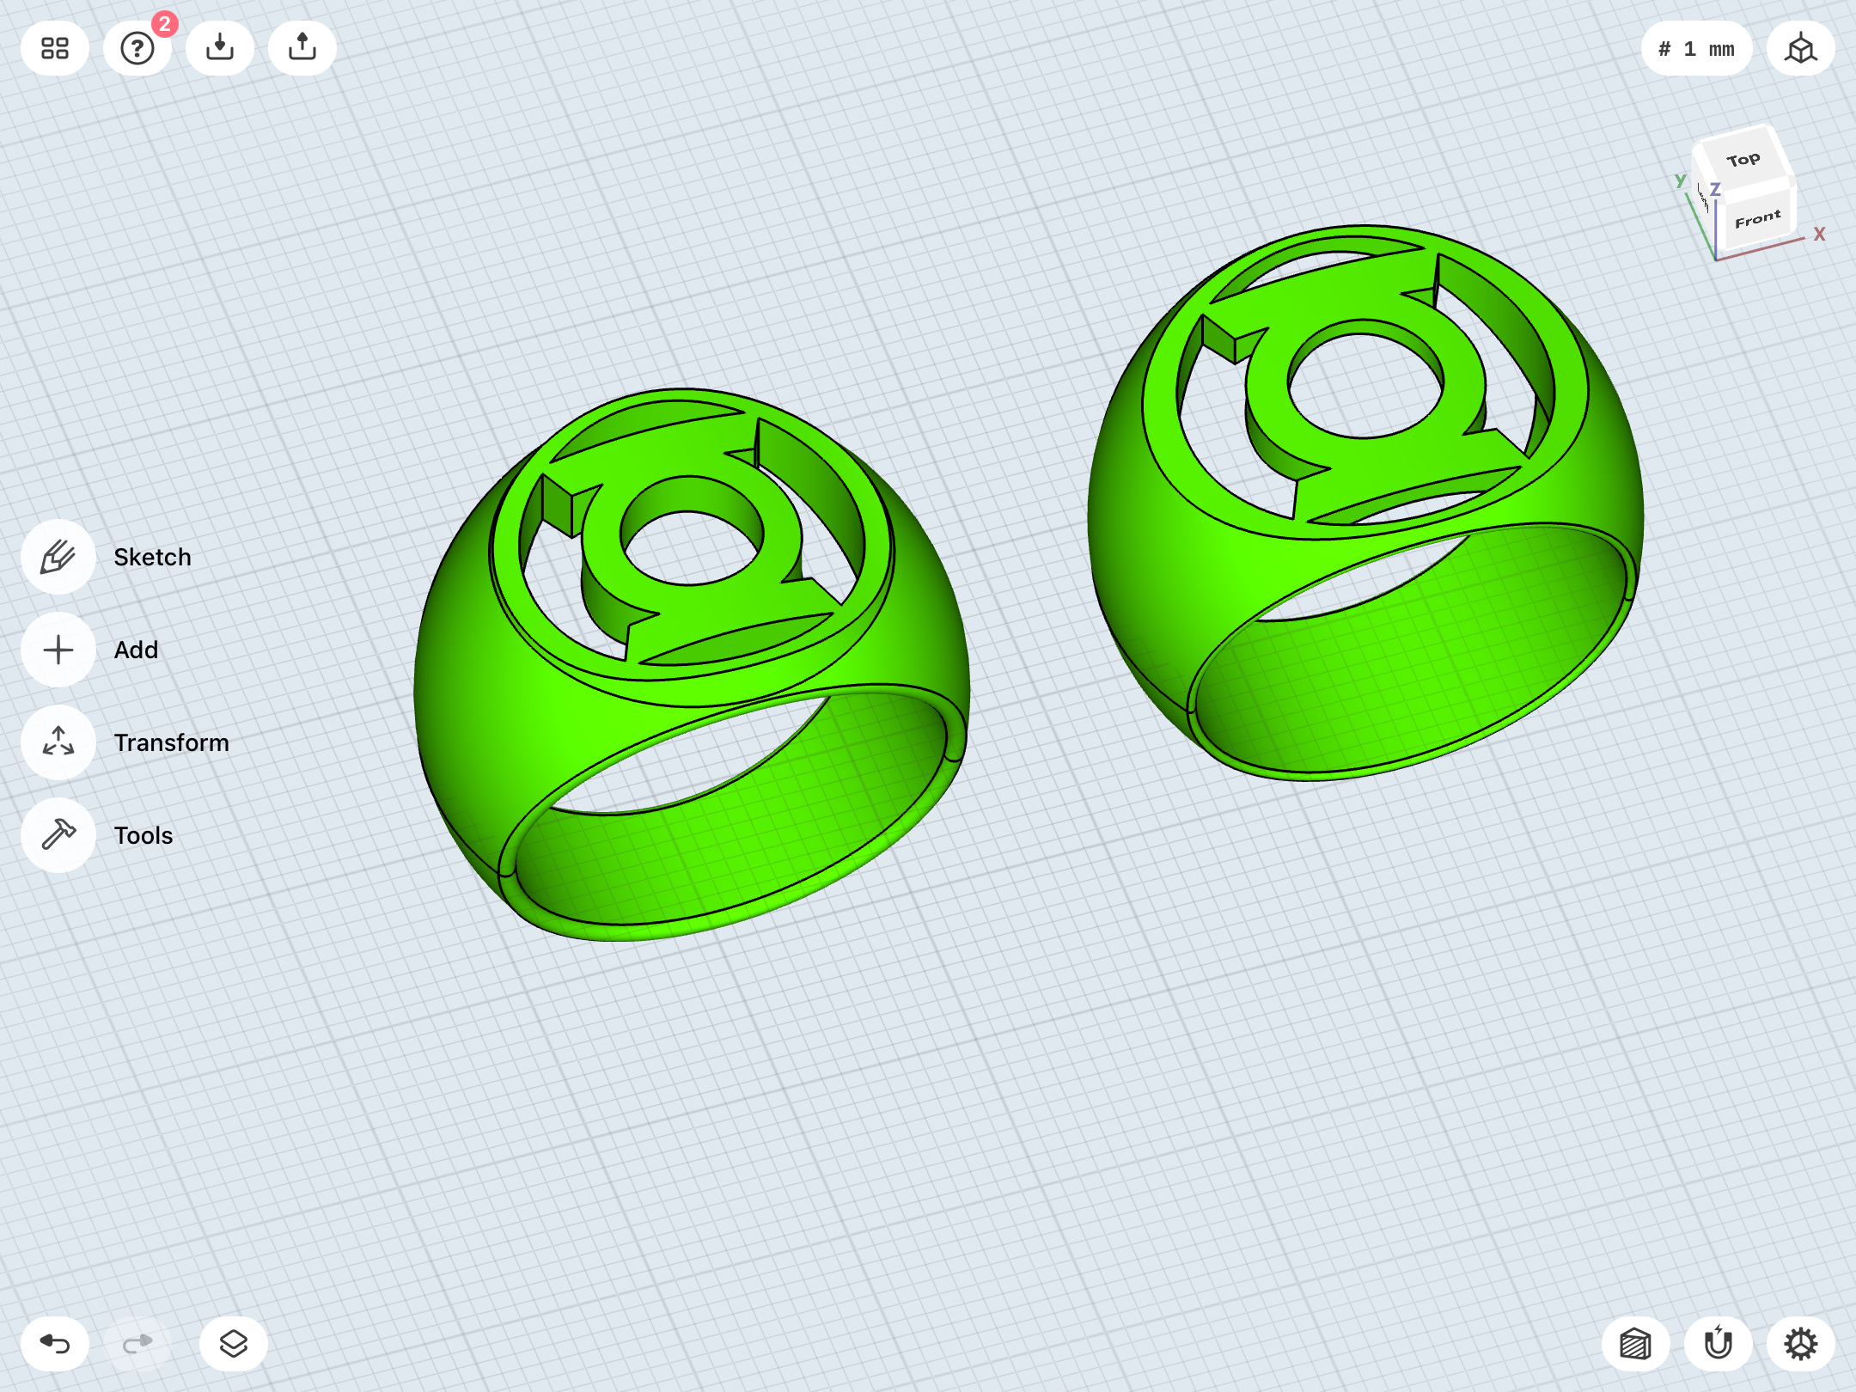Select the Front face of view cube
This screenshot has width=1856, height=1392.
coord(1757,218)
